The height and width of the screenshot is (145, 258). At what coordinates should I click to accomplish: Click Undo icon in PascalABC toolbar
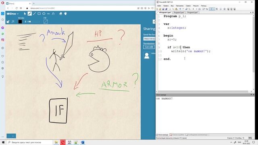pos(180,9)
